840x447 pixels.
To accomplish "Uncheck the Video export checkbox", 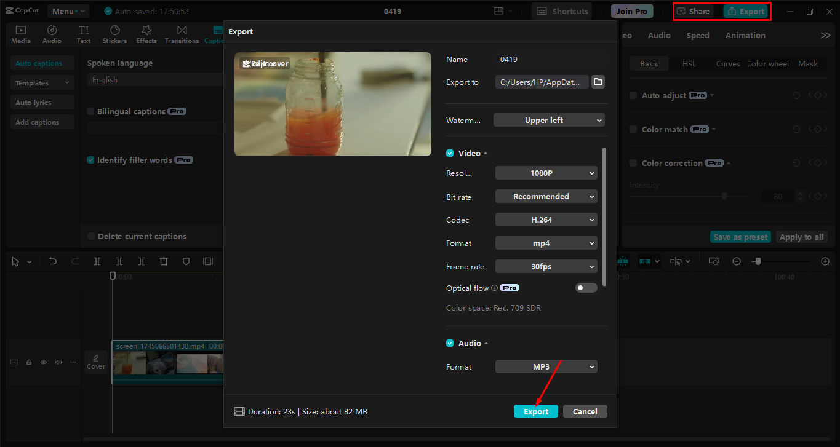I will coord(450,152).
